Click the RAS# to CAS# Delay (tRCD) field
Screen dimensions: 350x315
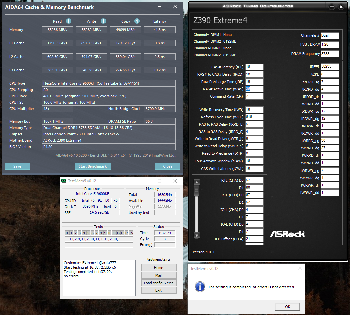coord(254,74)
